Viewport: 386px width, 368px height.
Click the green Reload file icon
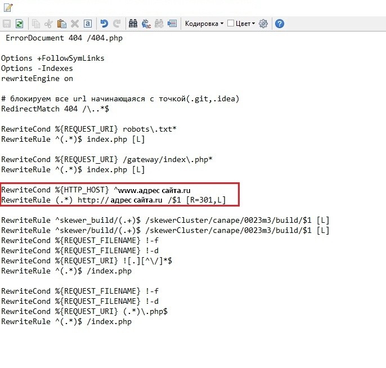[20, 24]
